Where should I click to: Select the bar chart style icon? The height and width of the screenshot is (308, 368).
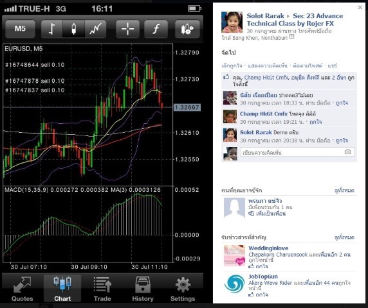coord(51,29)
